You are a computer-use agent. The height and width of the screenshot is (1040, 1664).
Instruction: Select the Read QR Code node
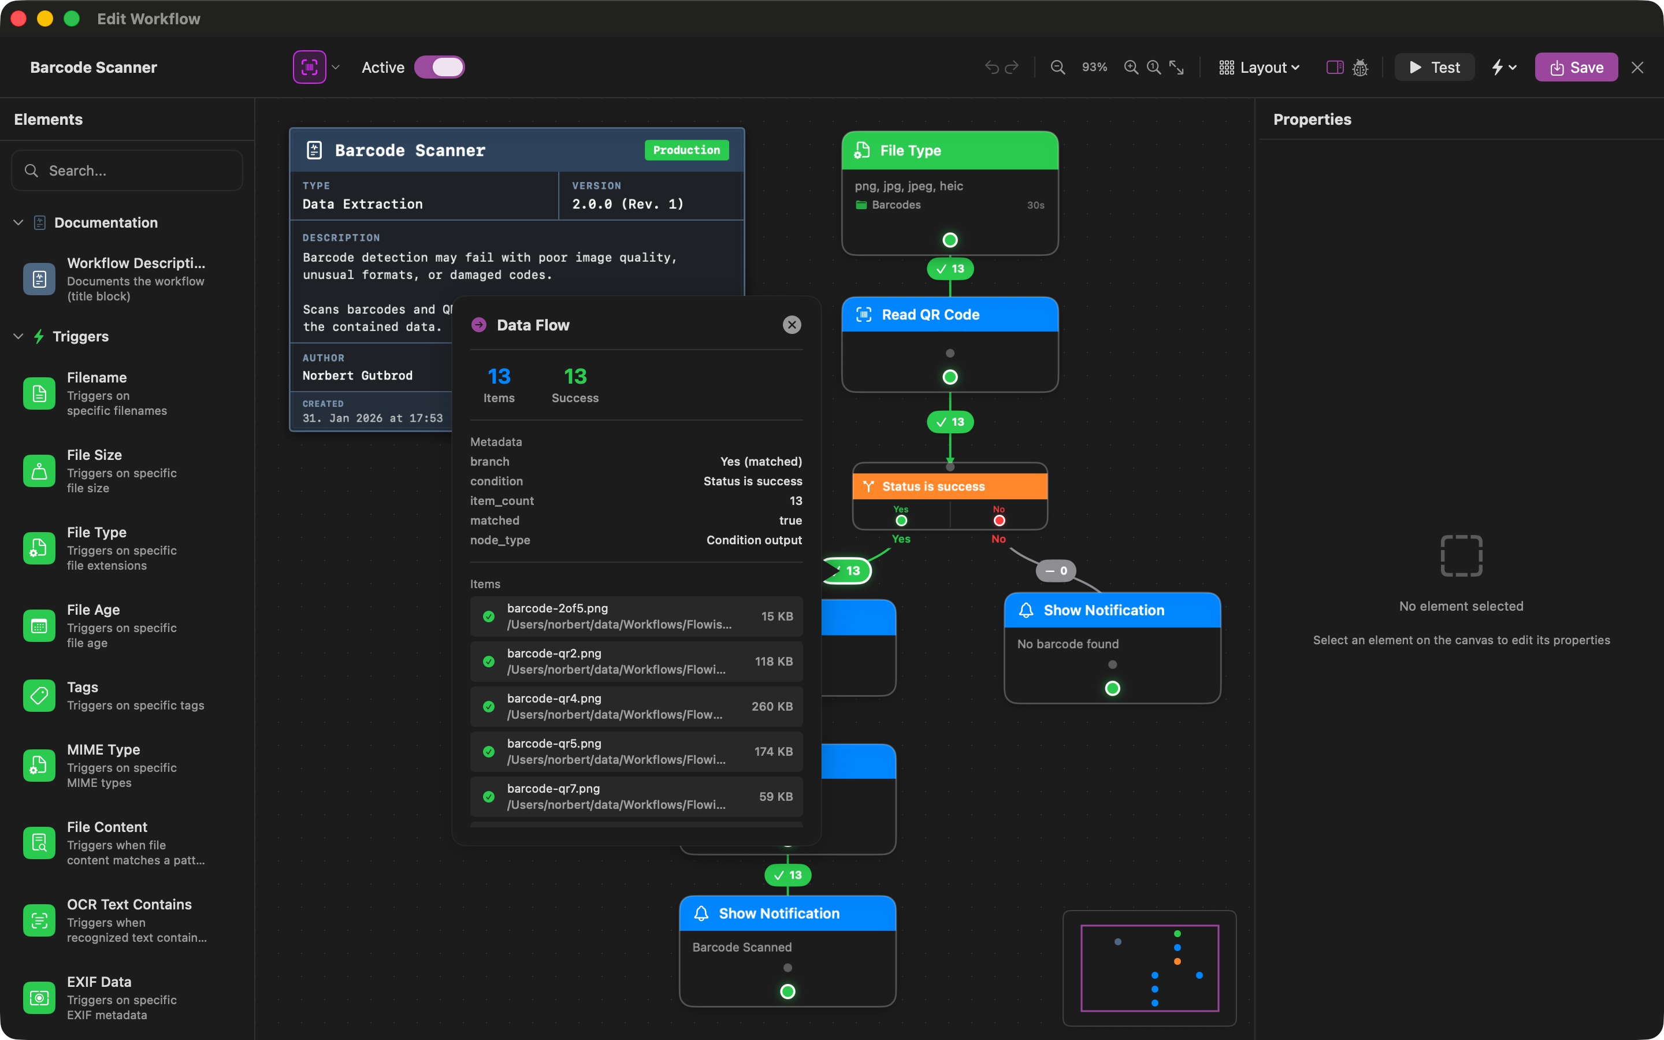[x=950, y=344]
